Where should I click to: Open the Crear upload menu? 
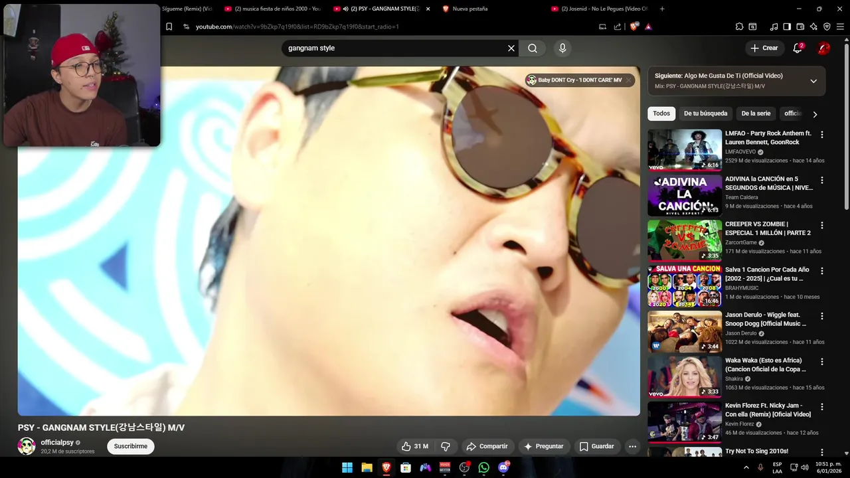point(764,48)
